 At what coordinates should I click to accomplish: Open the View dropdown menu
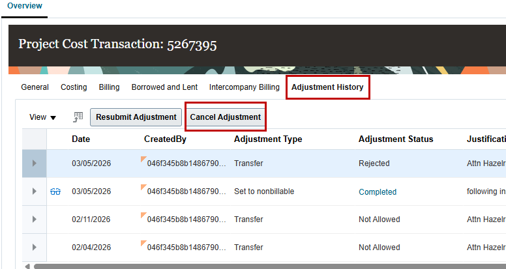pyautogui.click(x=42, y=117)
